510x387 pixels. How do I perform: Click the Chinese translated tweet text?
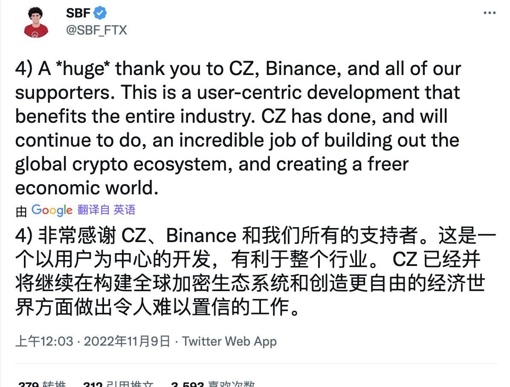[249, 271]
